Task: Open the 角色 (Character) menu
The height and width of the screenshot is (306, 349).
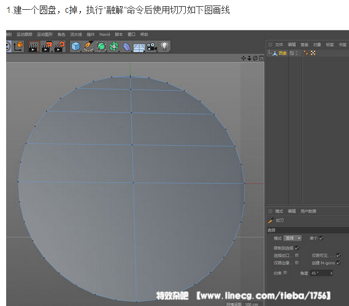Action: 61,34
